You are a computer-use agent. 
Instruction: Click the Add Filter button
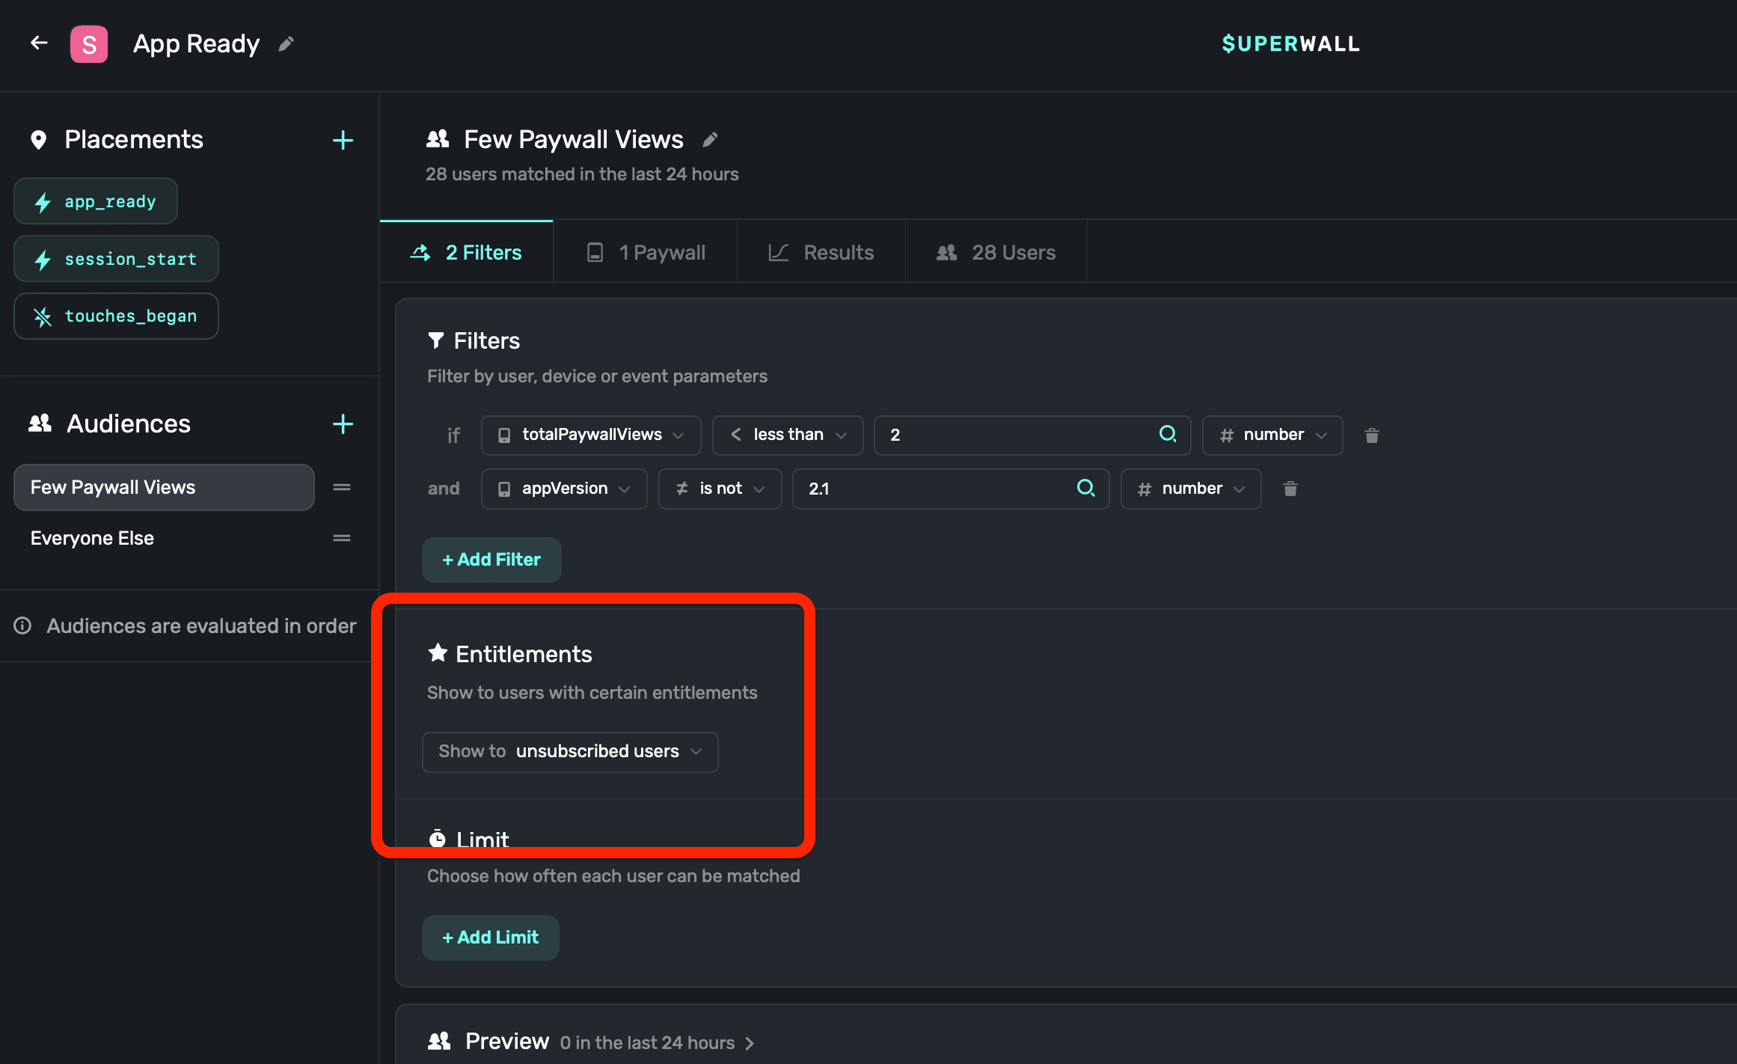491,560
